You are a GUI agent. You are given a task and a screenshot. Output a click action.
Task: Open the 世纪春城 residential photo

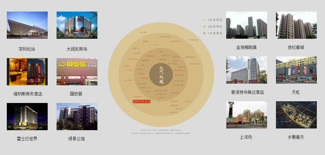(296, 25)
